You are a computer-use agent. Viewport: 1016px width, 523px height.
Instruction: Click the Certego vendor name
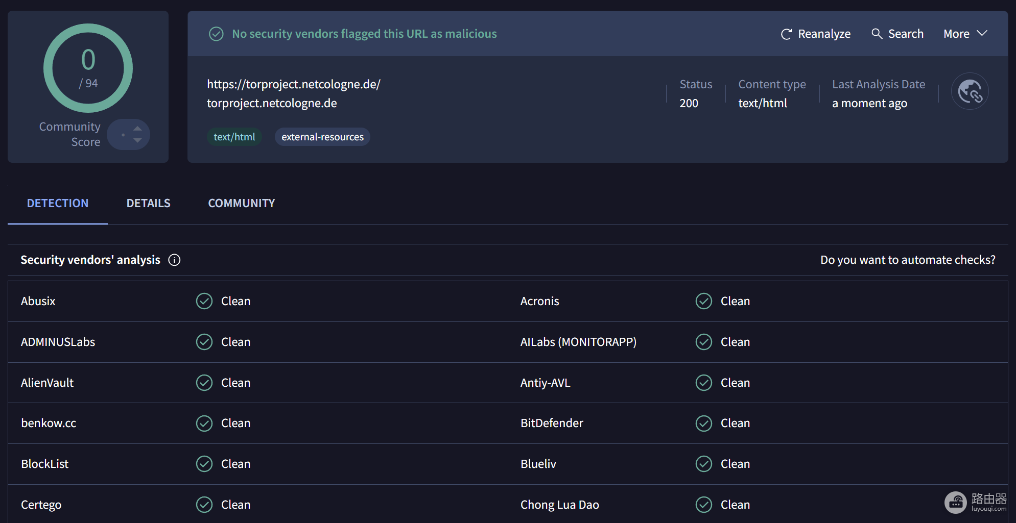point(41,505)
